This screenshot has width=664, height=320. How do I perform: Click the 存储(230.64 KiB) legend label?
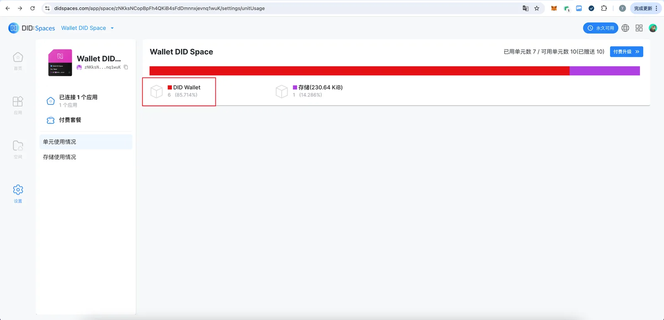tap(320, 87)
